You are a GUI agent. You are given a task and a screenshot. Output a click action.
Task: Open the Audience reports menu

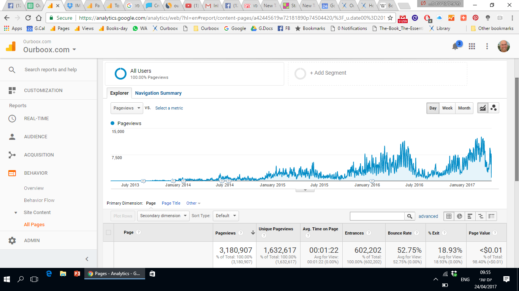[36, 137]
